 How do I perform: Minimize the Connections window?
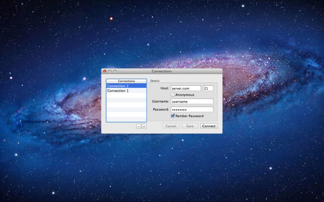tap(110, 72)
